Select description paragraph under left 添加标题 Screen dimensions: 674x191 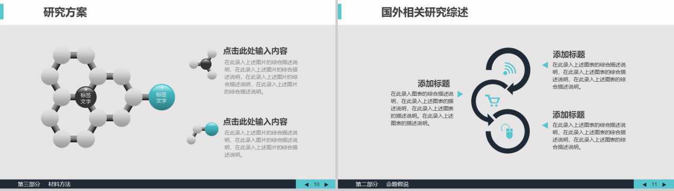(x=422, y=109)
